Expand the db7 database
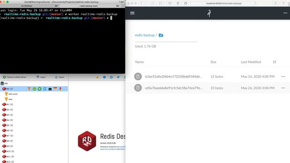Image resolution: width=290 pixels, height=163 pixels. click(x=8, y=136)
